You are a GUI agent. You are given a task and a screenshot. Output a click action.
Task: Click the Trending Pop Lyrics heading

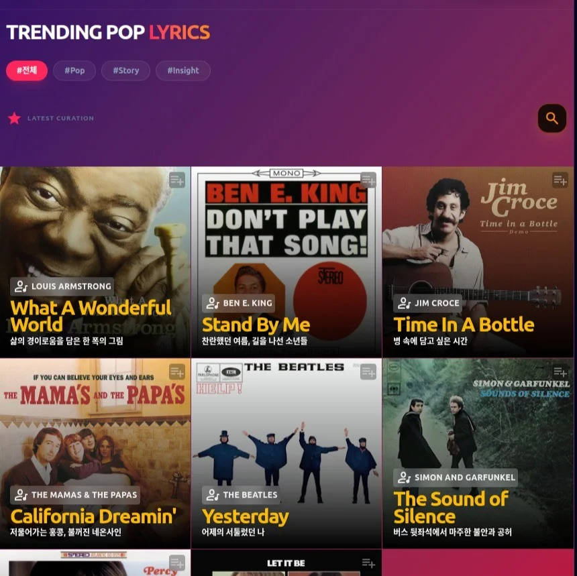click(108, 32)
